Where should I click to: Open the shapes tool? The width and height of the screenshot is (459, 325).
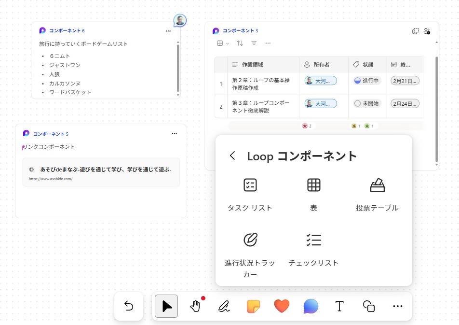[369, 306]
